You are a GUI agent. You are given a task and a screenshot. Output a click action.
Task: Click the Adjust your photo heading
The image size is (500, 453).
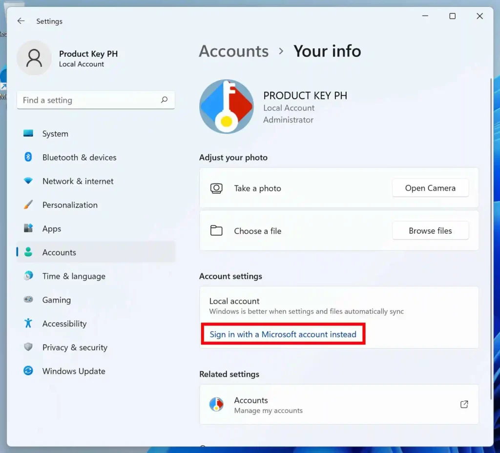pos(233,158)
